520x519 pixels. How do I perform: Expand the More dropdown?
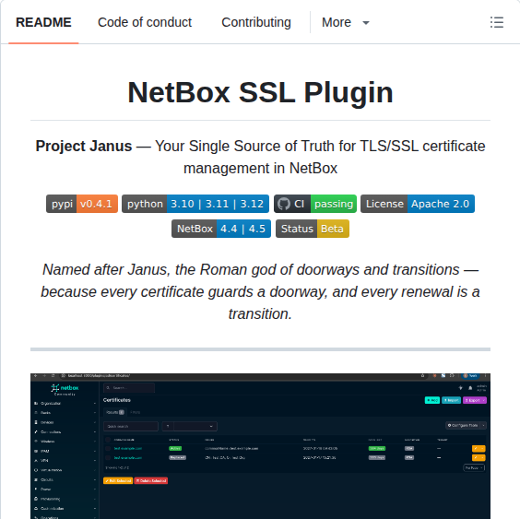click(346, 22)
